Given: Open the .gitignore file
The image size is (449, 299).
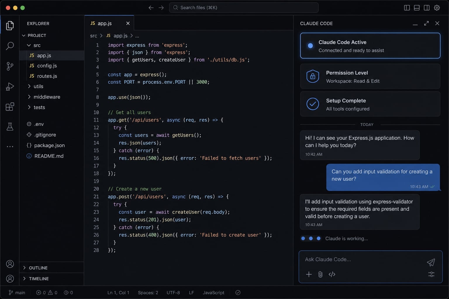Looking at the screenshot, I should (x=51, y=135).
